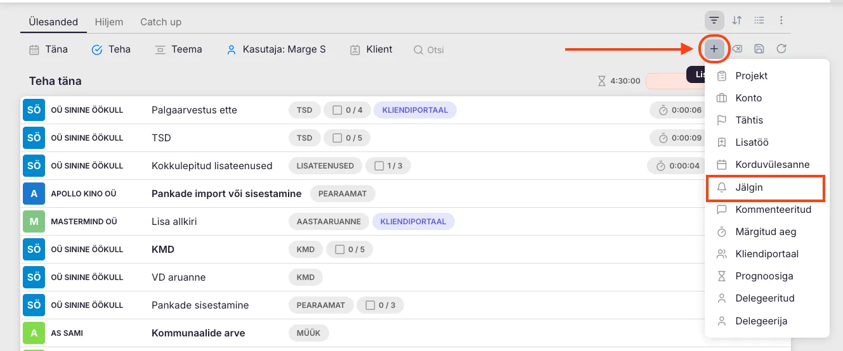Toggle the 0 / 4 checklist on Palgaarvestus ette
843x351 pixels.
pos(347,110)
